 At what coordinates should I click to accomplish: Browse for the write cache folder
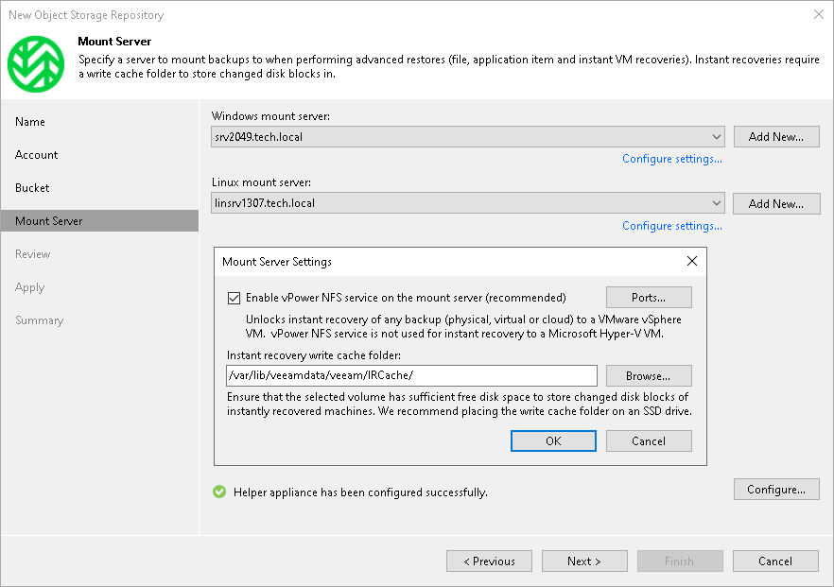click(649, 376)
